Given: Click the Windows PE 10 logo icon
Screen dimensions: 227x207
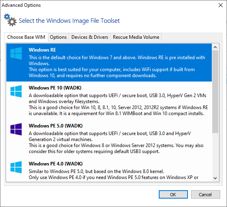Looking at the screenshot, I should [x=16, y=91].
